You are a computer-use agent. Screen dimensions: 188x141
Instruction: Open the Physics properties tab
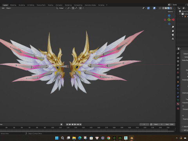(x=178, y=93)
